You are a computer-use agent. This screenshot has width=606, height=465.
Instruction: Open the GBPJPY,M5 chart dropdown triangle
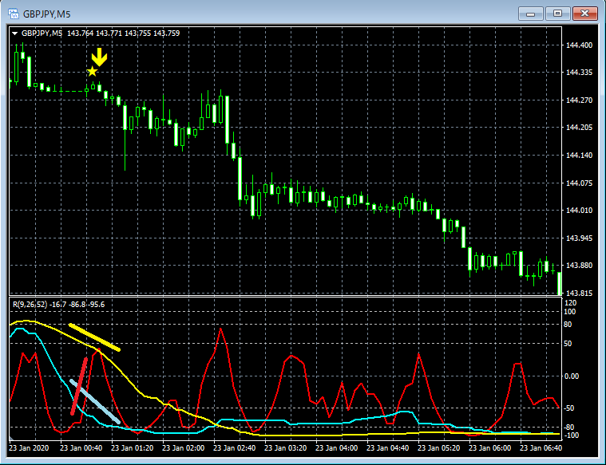(14, 33)
